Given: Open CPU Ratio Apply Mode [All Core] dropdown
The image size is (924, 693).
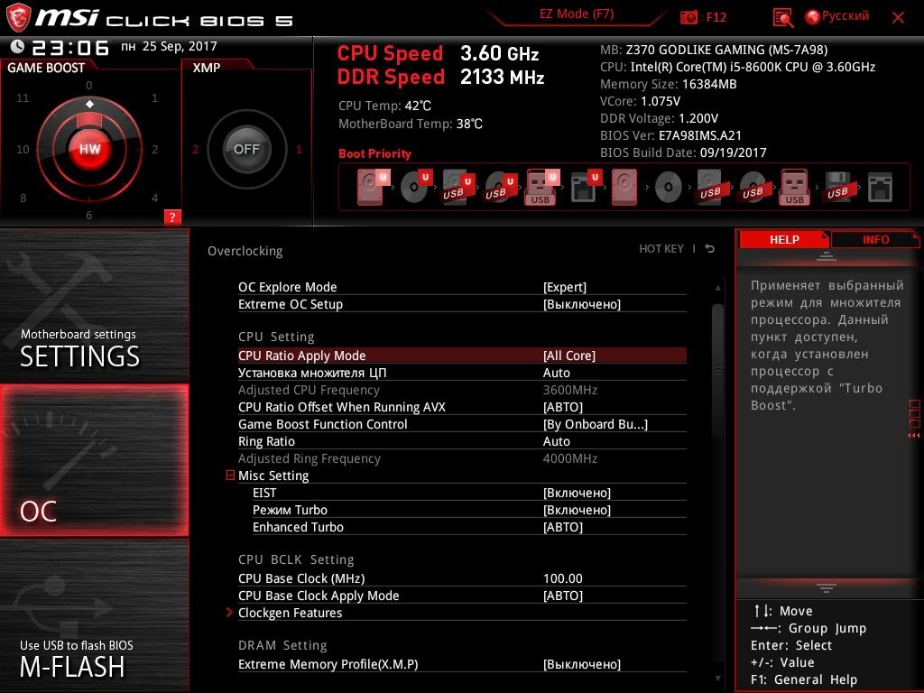Looking at the screenshot, I should (x=569, y=356).
